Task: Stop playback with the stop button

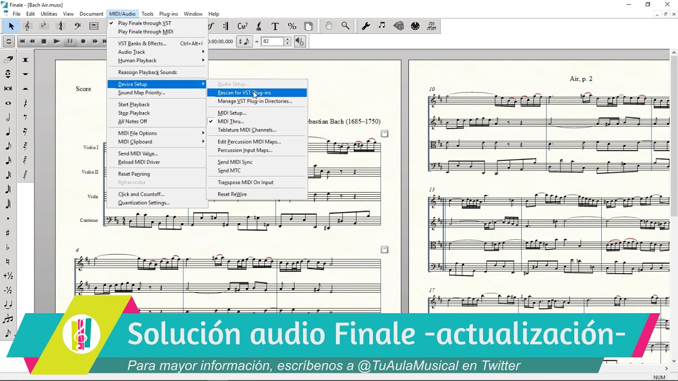Action: coord(44,41)
